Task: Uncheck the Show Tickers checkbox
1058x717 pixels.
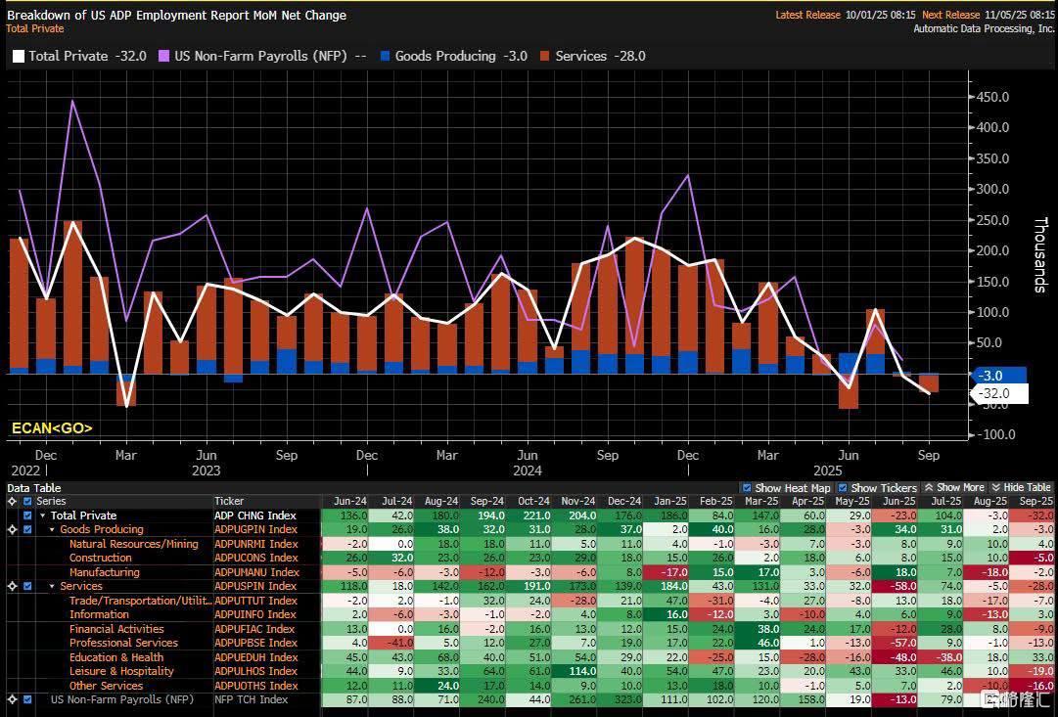Action: click(x=843, y=487)
